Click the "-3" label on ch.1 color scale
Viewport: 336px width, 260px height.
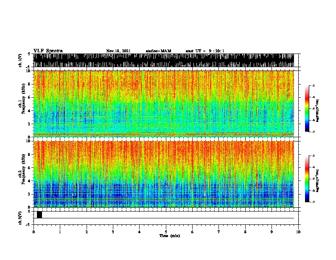coord(313,86)
